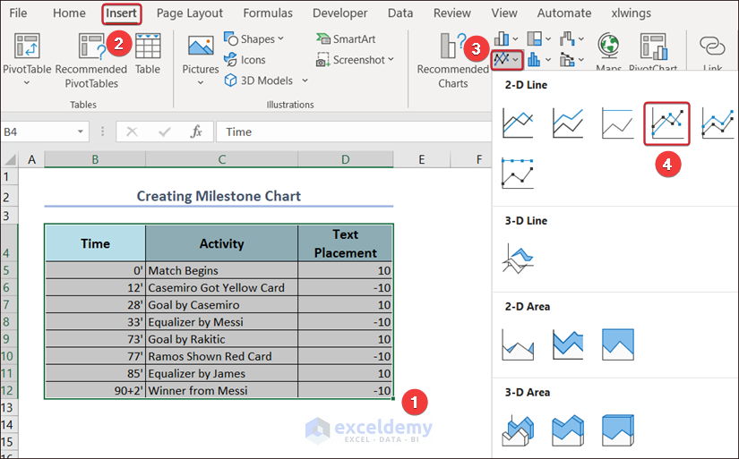Switch to the Formulas tab

click(x=268, y=13)
